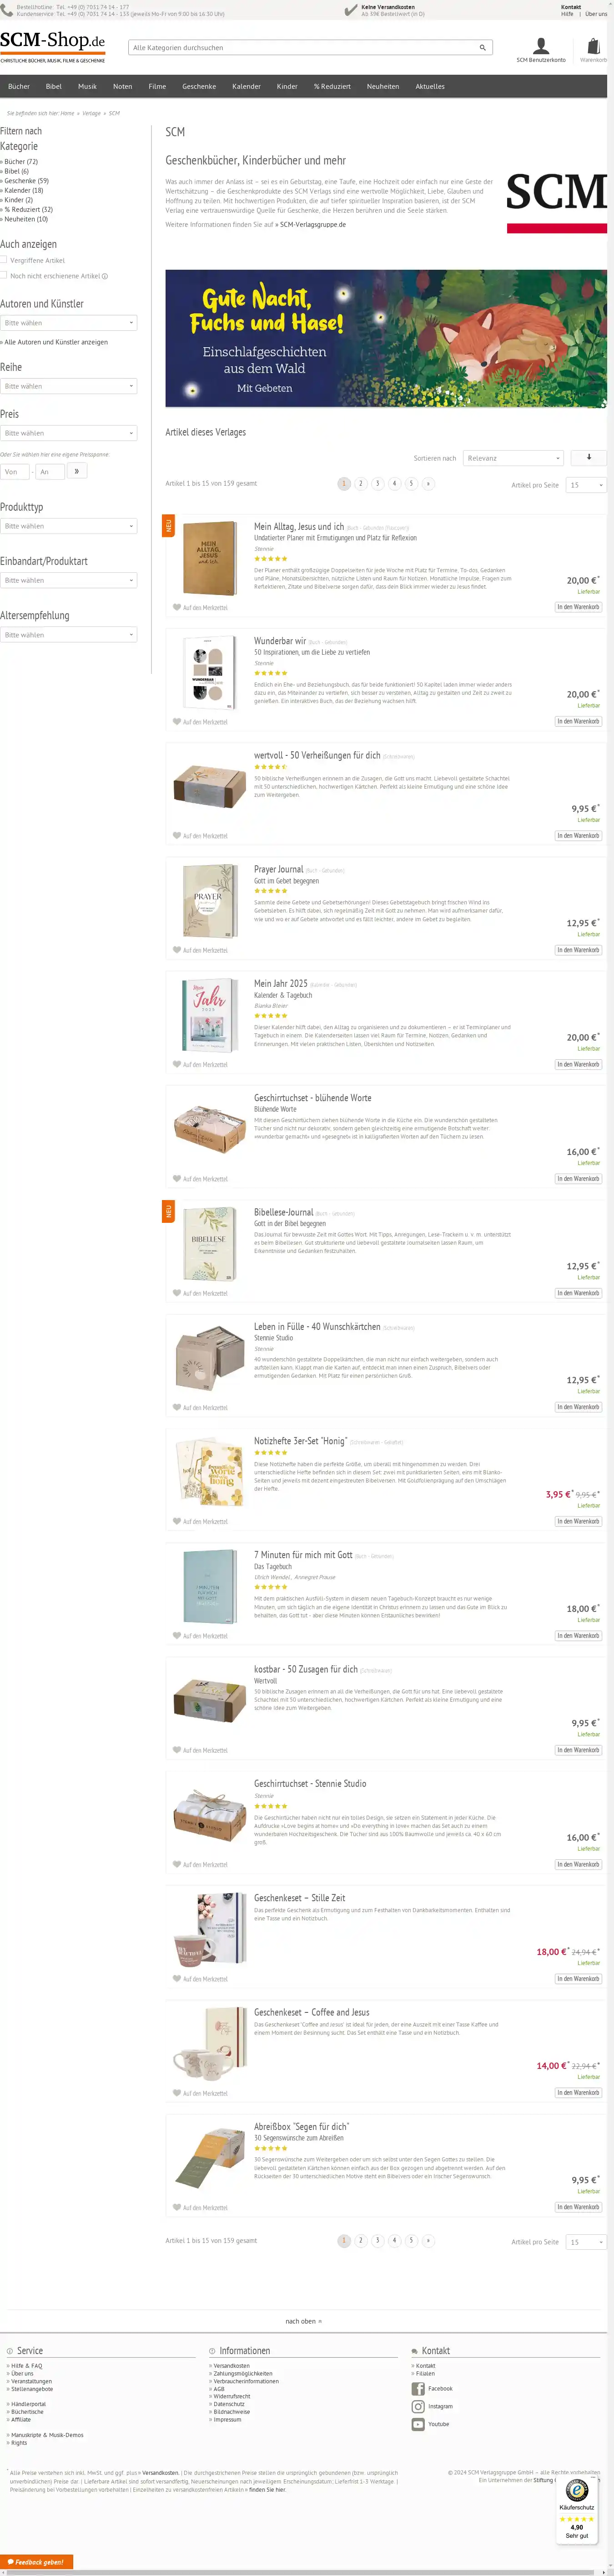Open the SCM Benutzerkonto user icon

pyautogui.click(x=540, y=46)
